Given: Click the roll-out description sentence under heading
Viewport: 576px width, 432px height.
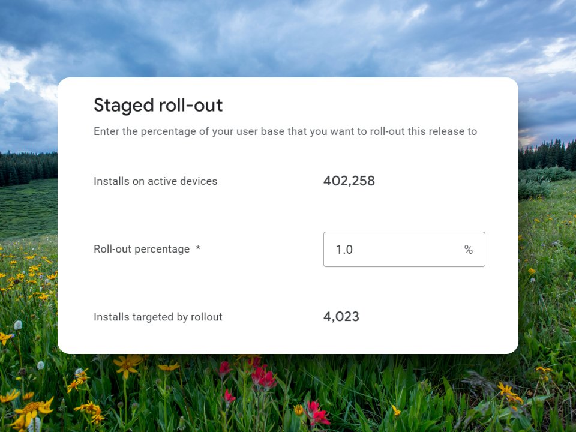Looking at the screenshot, I should coord(286,131).
